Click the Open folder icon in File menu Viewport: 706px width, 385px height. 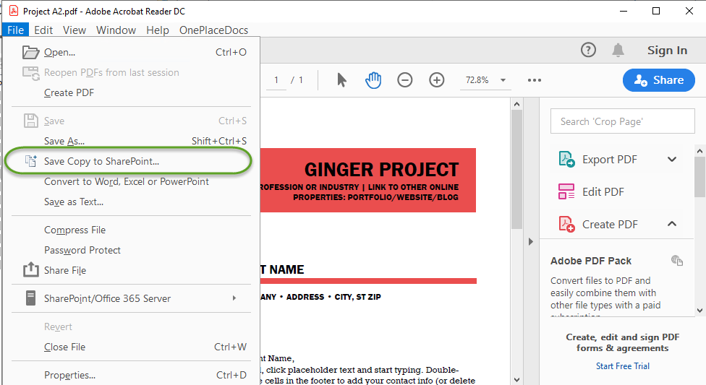coord(30,52)
